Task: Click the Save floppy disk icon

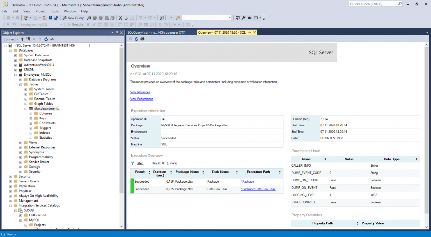Action: tap(51, 18)
